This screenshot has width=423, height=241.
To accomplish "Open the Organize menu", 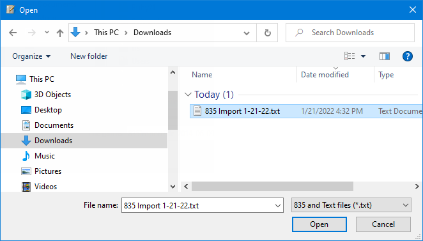I will tap(31, 56).
